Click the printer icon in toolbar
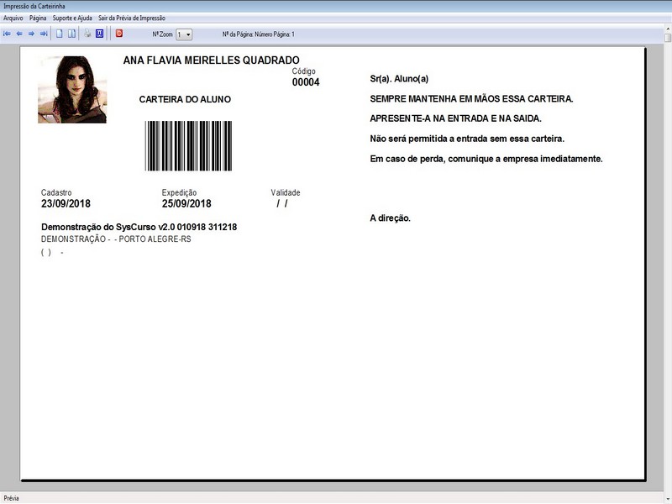 (87, 34)
